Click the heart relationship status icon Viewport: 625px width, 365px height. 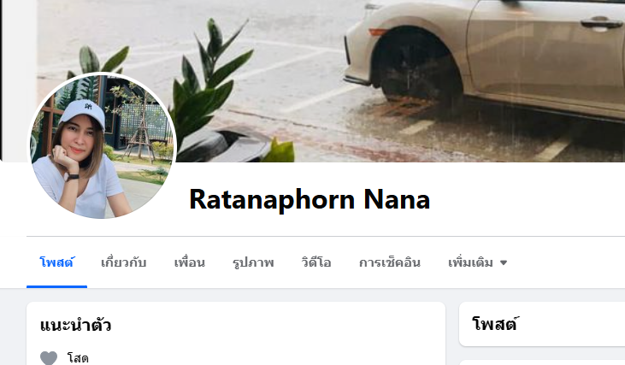49,358
